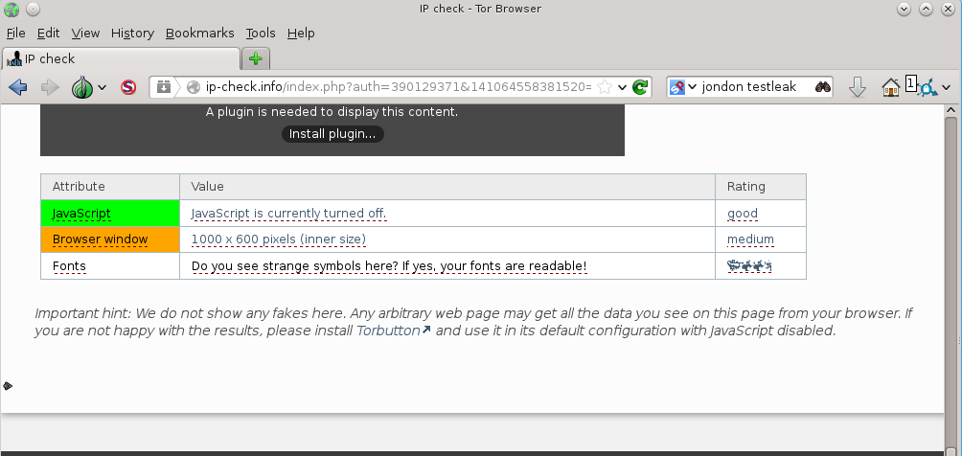Expand the arrow beside the badge icon

[x=946, y=87]
